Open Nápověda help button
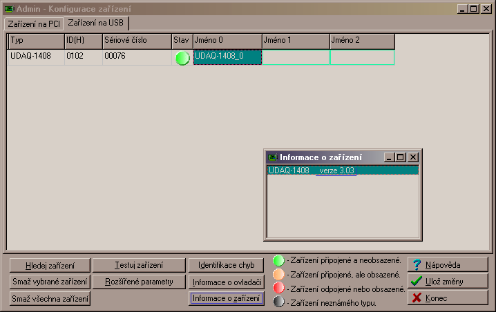The width and height of the screenshot is (496, 312). click(x=448, y=264)
